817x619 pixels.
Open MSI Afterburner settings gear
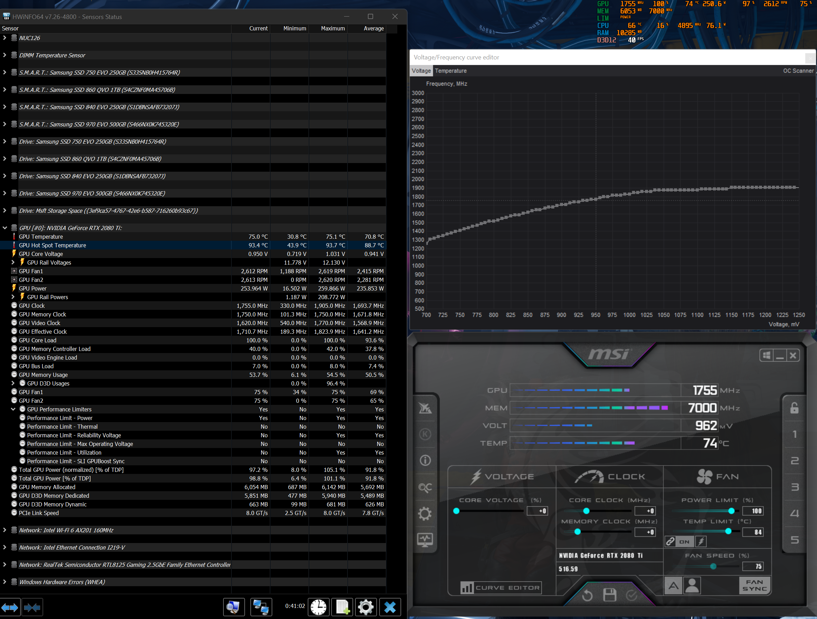(x=425, y=513)
